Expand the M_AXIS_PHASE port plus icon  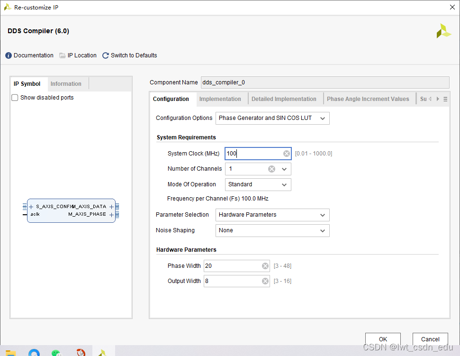coord(111,215)
